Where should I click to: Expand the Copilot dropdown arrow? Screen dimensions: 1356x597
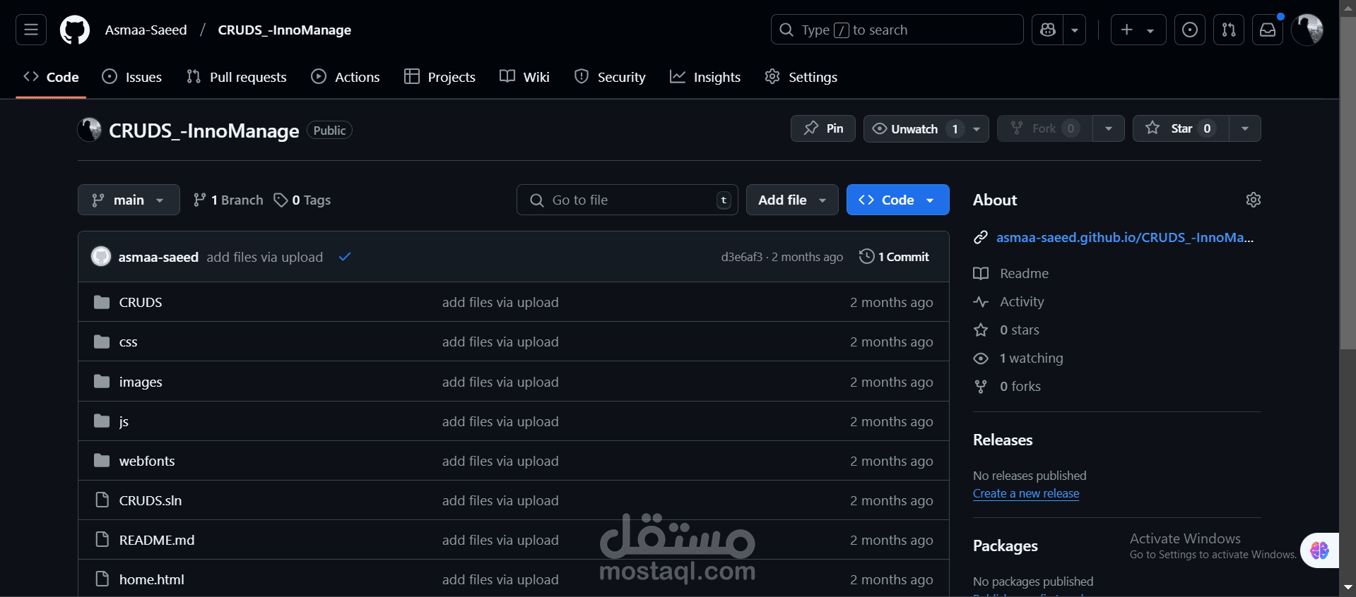(1075, 30)
